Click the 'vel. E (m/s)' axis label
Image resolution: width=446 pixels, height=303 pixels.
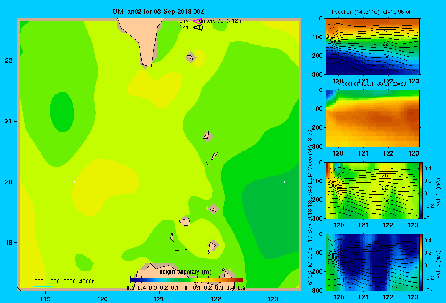[438, 264]
